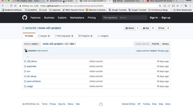Open latest commit 7569ddf link
The height and width of the screenshot is (109, 193).
153,51
